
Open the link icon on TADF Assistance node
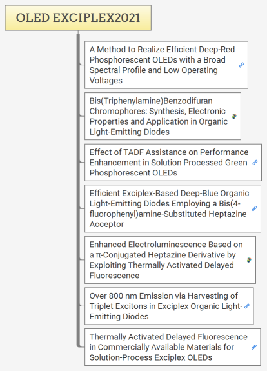pos(255,163)
